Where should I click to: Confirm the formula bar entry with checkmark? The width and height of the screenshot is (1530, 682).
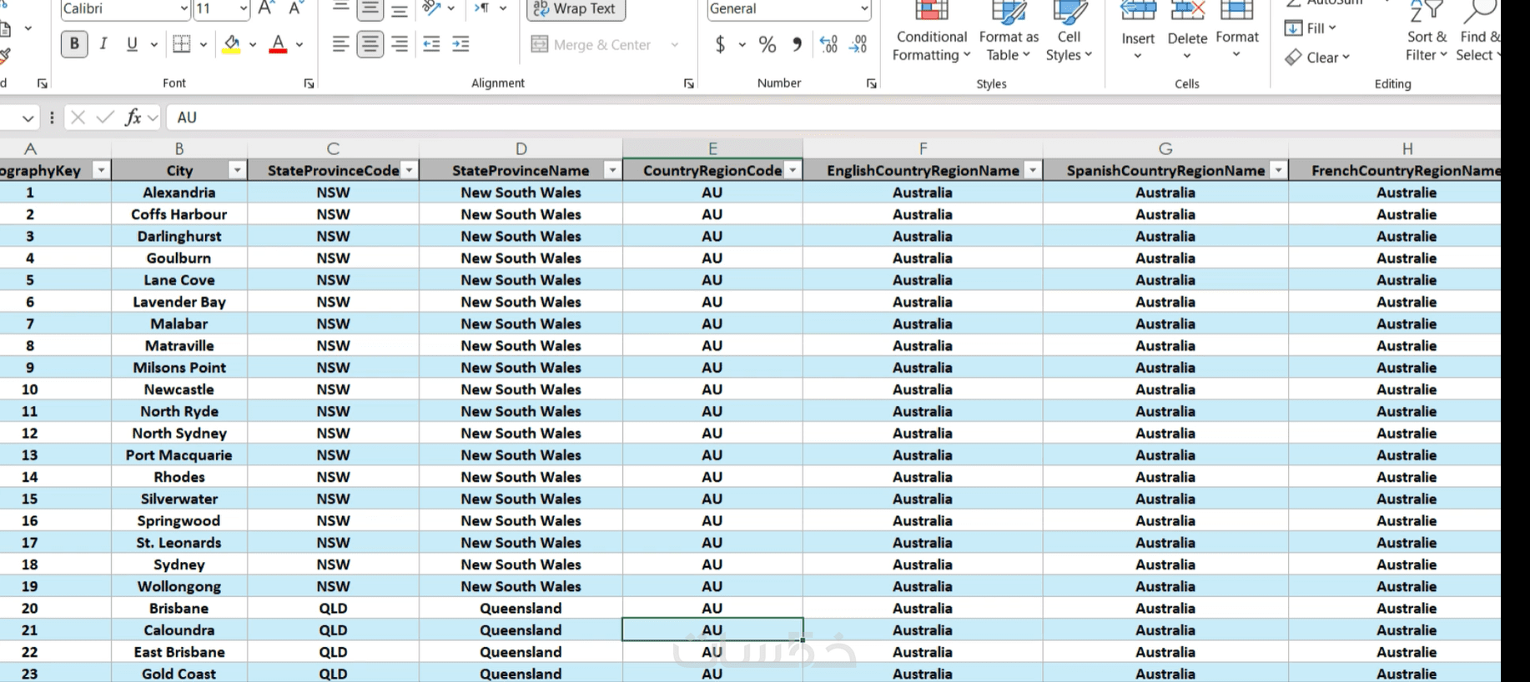pyautogui.click(x=105, y=118)
